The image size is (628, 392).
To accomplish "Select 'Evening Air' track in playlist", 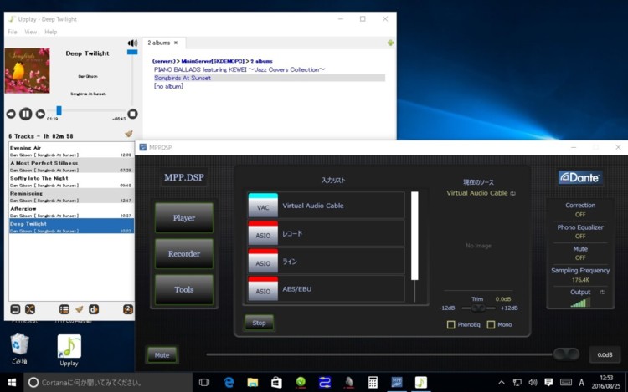I will [71, 150].
